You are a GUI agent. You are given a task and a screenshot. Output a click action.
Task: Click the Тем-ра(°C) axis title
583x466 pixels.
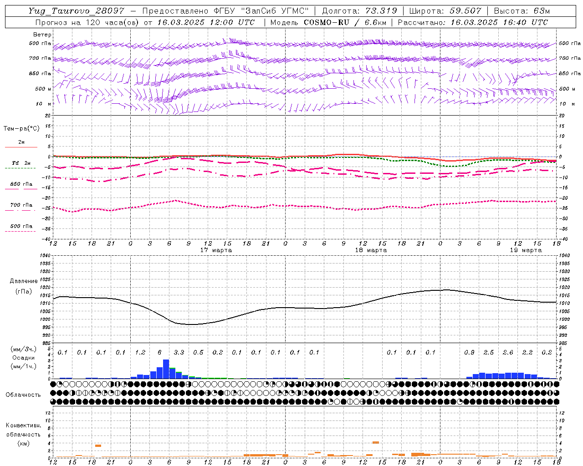coord(21,129)
